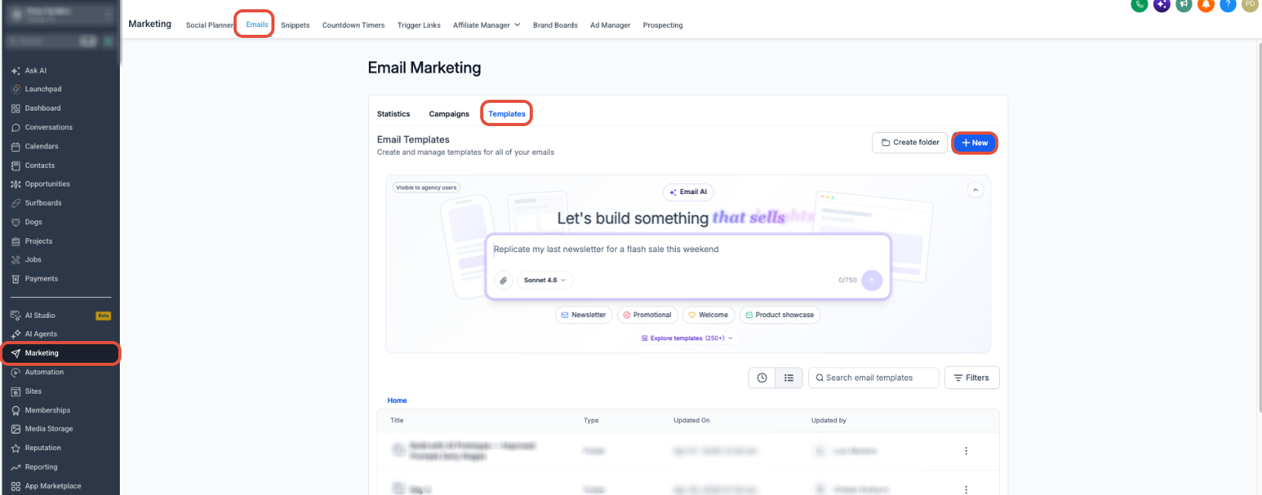The height and width of the screenshot is (495, 1262).
Task: Select Marketing in the sidebar
Action: point(60,353)
